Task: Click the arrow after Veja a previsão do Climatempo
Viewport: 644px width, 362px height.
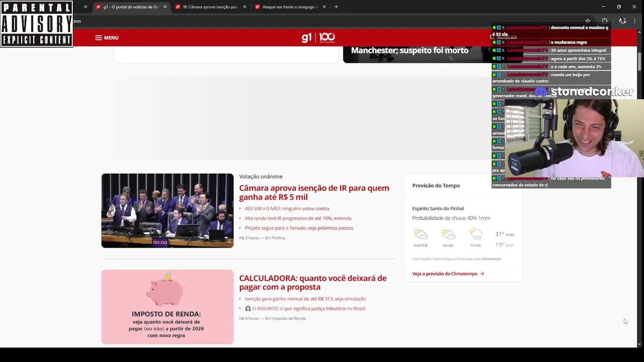Action: [x=482, y=274]
